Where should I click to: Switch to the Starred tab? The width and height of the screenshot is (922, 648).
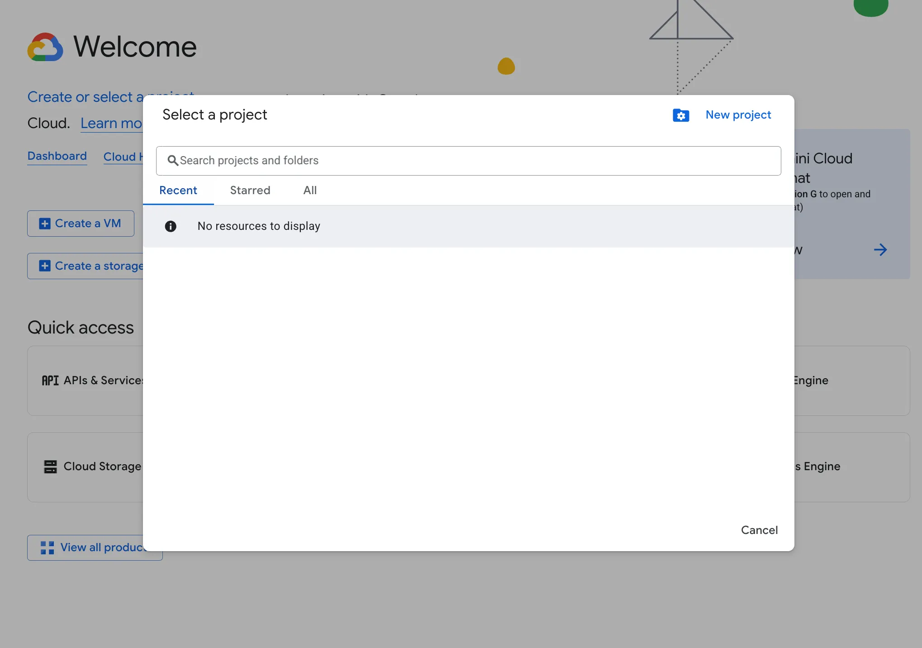click(x=250, y=191)
